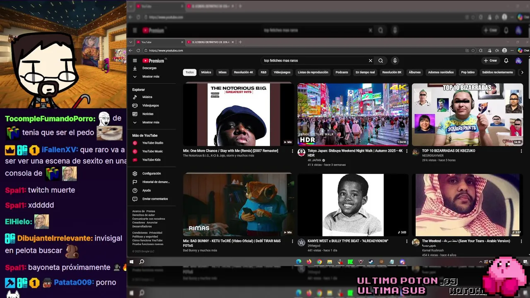The height and width of the screenshot is (298, 530).
Task: Open Historial de denuncias in sidebar
Action: tap(156, 182)
